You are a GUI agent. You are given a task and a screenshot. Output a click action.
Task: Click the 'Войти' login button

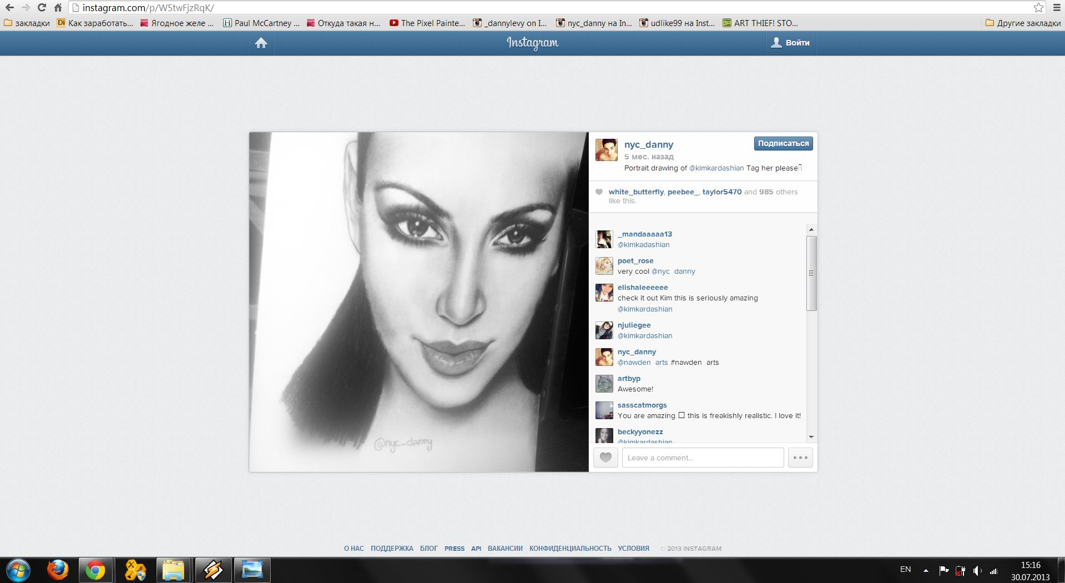(791, 43)
